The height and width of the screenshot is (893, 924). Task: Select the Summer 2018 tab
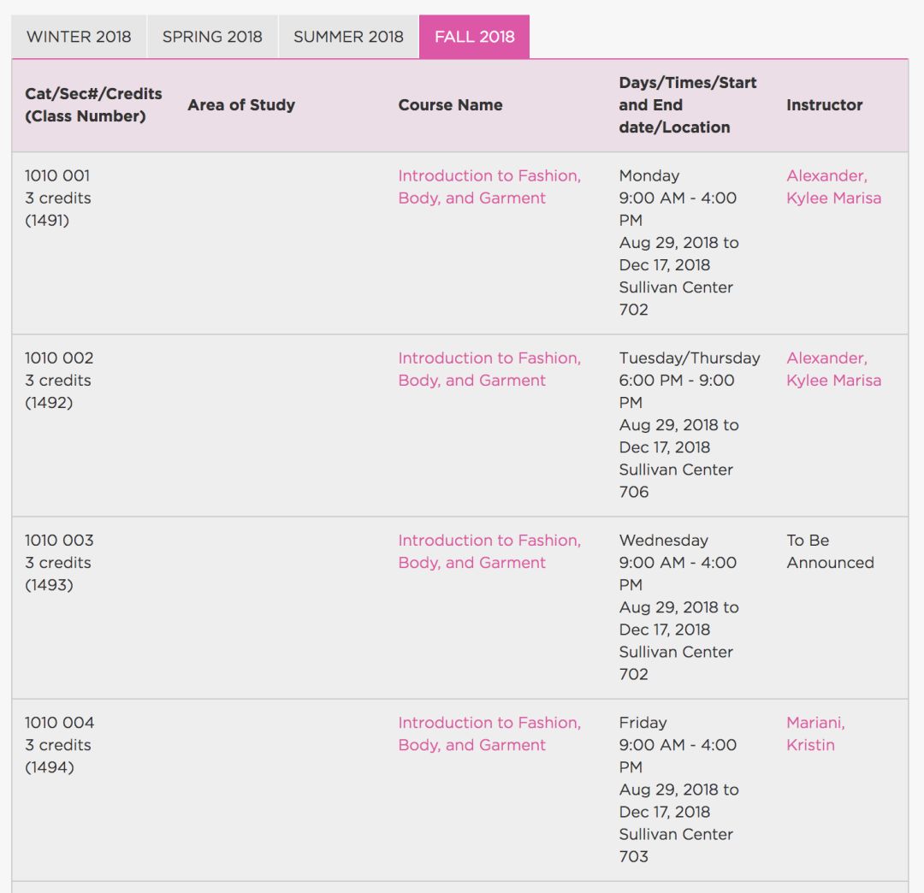coord(348,37)
